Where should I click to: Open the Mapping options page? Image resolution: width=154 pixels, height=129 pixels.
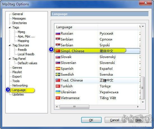[x=23, y=41]
